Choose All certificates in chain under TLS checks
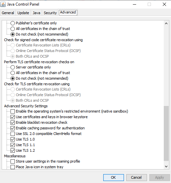This screenshot has width=171, height=183. [x=12, y=73]
